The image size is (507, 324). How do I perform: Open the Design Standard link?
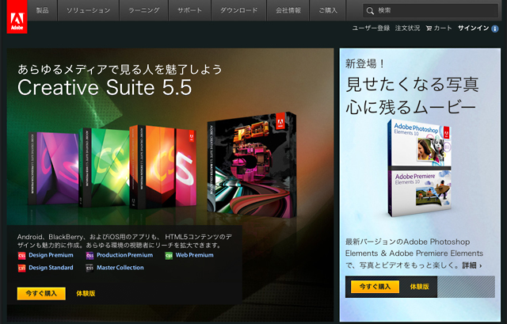pyautogui.click(x=51, y=268)
